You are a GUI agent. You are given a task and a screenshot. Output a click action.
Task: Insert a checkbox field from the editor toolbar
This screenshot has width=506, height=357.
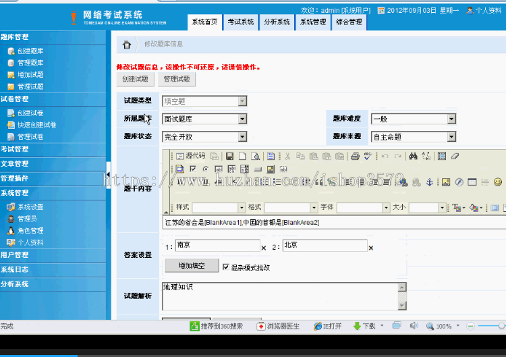click(193, 169)
